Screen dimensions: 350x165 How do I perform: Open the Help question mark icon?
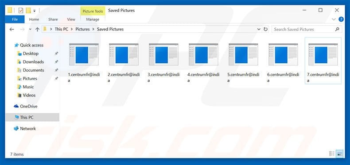click(x=341, y=19)
